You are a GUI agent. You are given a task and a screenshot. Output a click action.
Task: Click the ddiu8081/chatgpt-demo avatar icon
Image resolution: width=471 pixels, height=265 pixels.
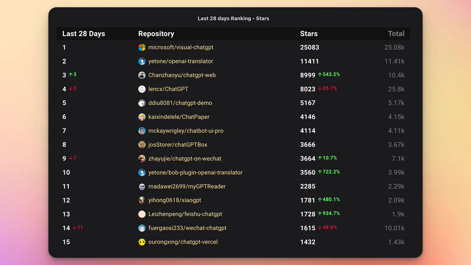click(142, 103)
